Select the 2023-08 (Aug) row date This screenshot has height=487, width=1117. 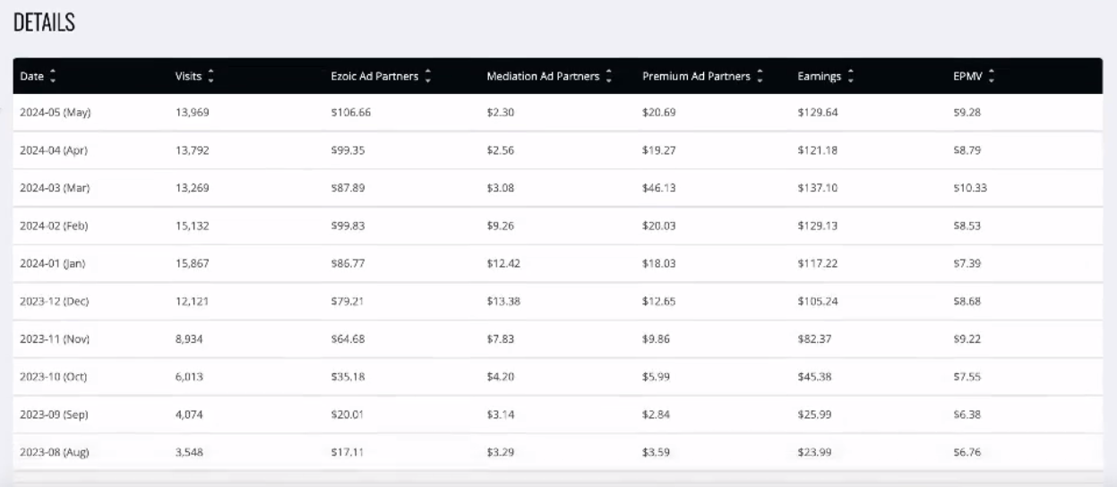point(55,452)
